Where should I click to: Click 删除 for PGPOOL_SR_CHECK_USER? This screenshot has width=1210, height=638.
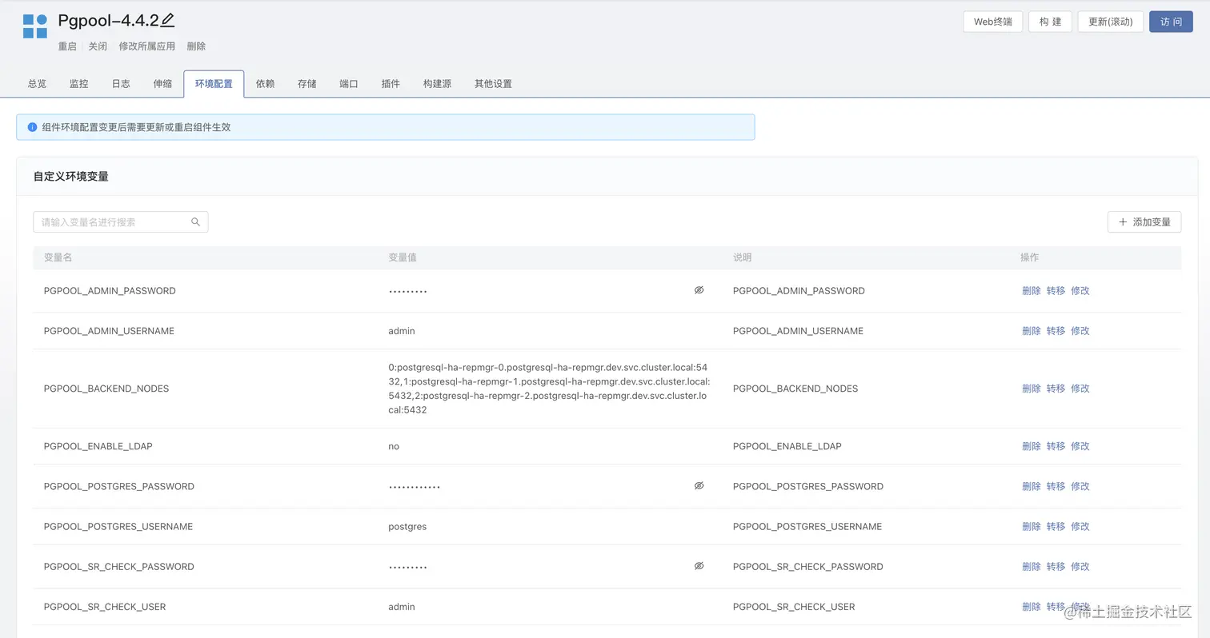coord(1032,607)
